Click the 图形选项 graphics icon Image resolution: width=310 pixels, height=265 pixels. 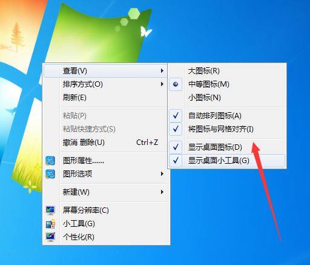point(50,174)
